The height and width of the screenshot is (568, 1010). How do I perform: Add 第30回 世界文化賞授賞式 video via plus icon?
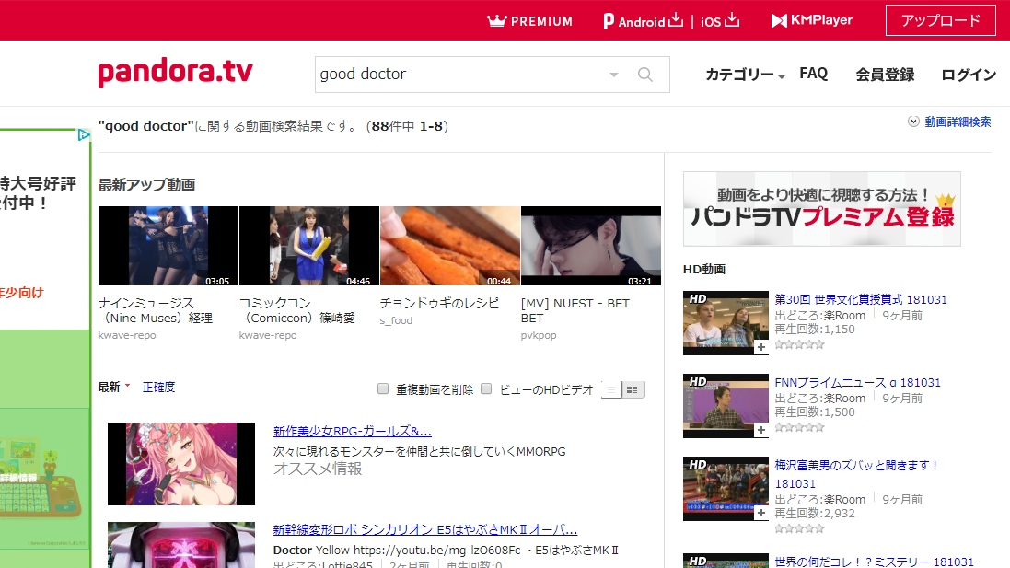pos(760,347)
